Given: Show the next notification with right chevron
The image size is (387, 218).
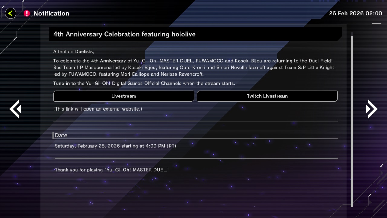Looking at the screenshot, I should click(372, 109).
